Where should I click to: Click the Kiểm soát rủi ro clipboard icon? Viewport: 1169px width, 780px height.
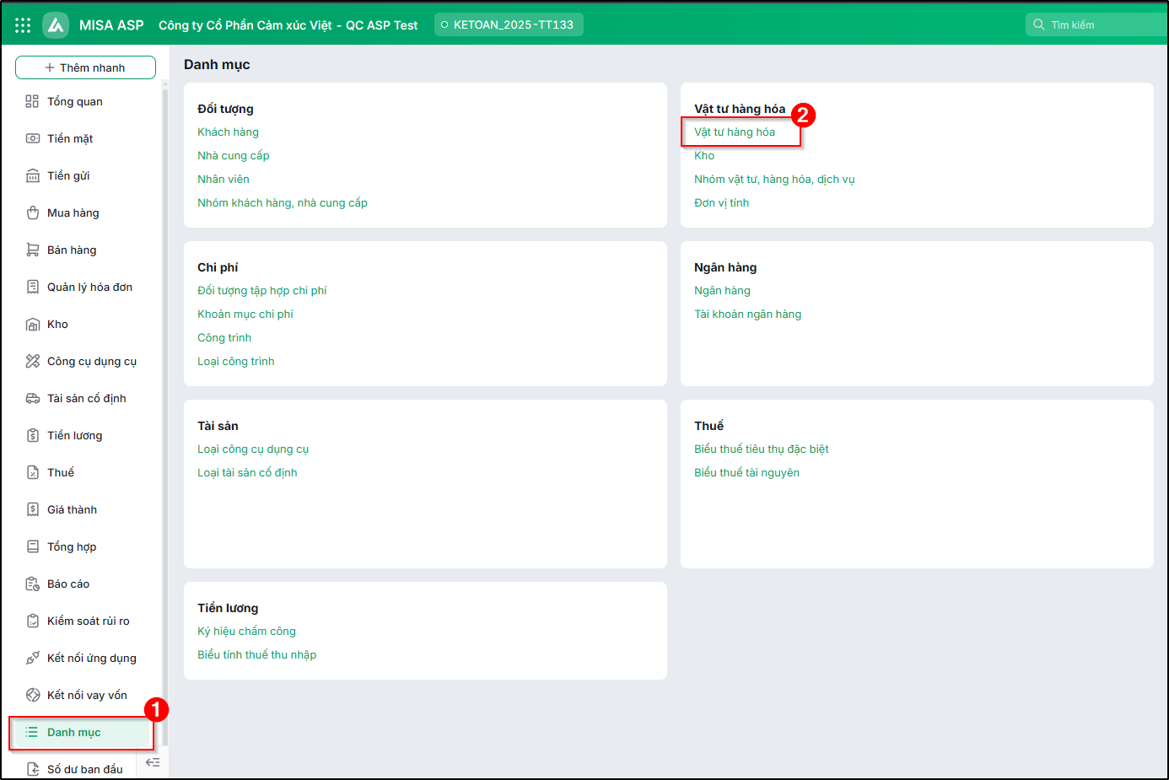tap(32, 621)
